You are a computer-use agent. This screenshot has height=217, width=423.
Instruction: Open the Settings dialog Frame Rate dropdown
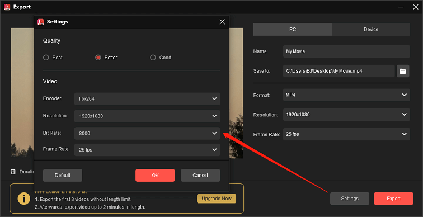point(147,150)
